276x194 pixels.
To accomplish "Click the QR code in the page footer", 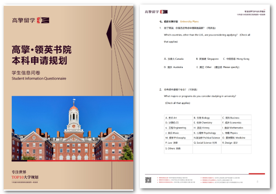I will coord(148,180).
